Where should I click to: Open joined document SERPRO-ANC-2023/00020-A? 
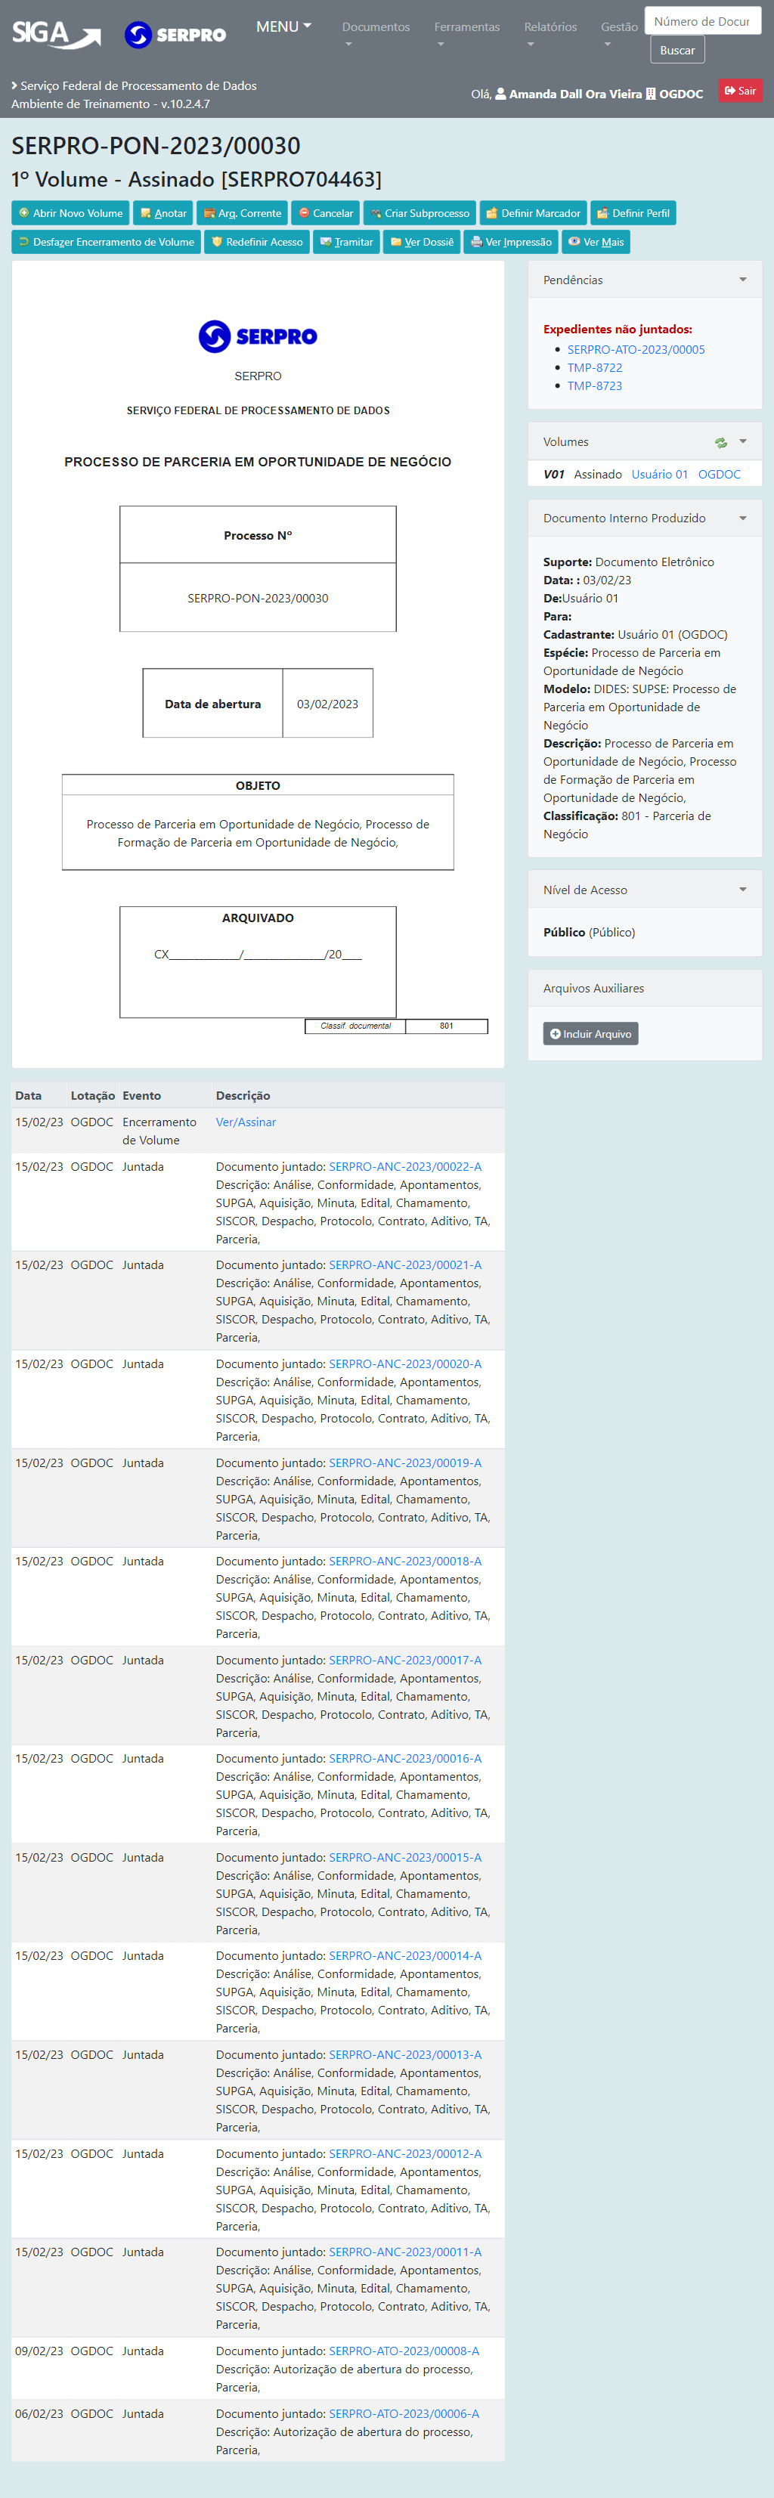404,1364
